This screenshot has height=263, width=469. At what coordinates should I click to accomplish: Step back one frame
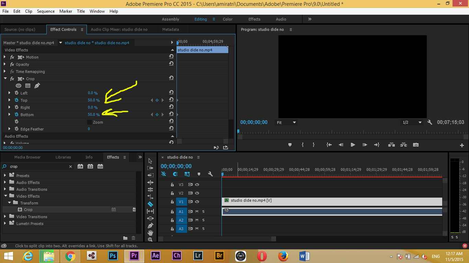pyautogui.click(x=341, y=145)
